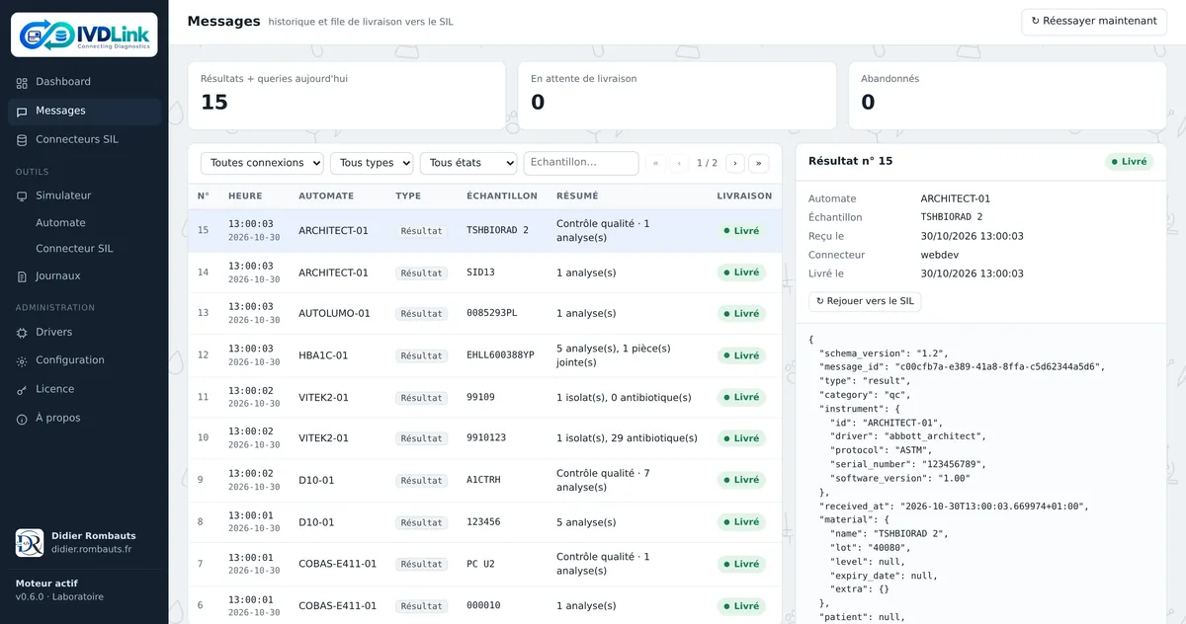Image resolution: width=1186 pixels, height=624 pixels.
Task: Click Réessayer maintenant button
Action: click(1094, 21)
